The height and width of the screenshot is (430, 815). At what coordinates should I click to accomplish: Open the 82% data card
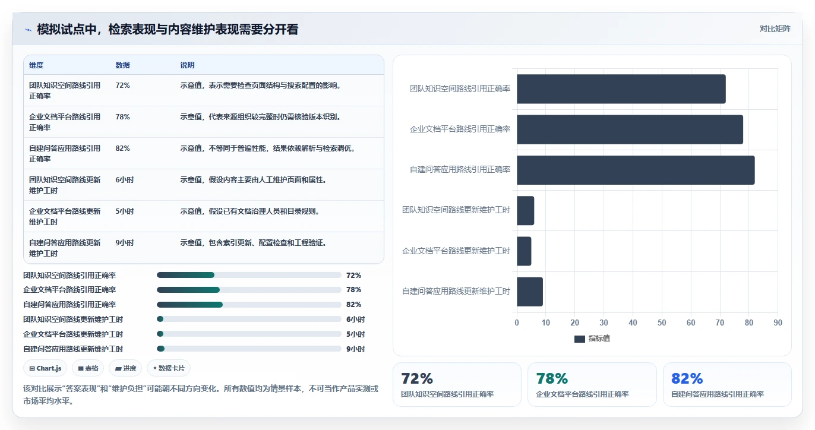point(727,384)
